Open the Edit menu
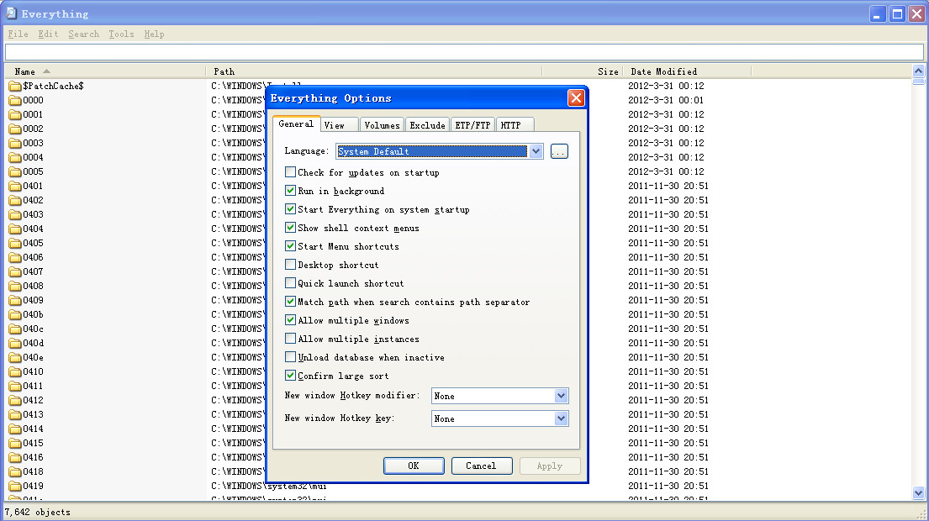 click(48, 34)
